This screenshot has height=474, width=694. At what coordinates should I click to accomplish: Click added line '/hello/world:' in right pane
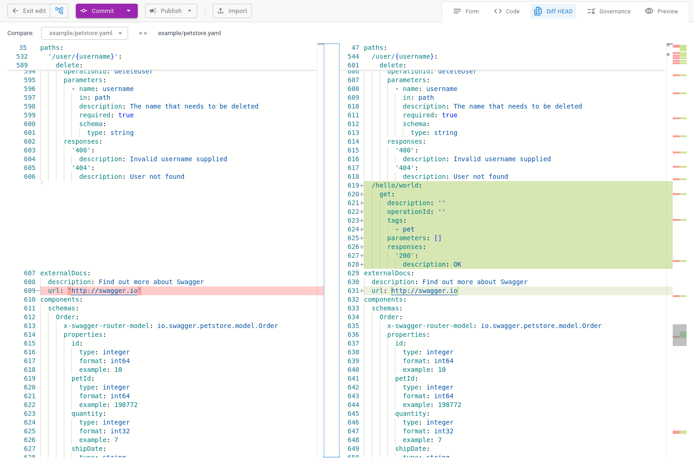[x=397, y=185]
